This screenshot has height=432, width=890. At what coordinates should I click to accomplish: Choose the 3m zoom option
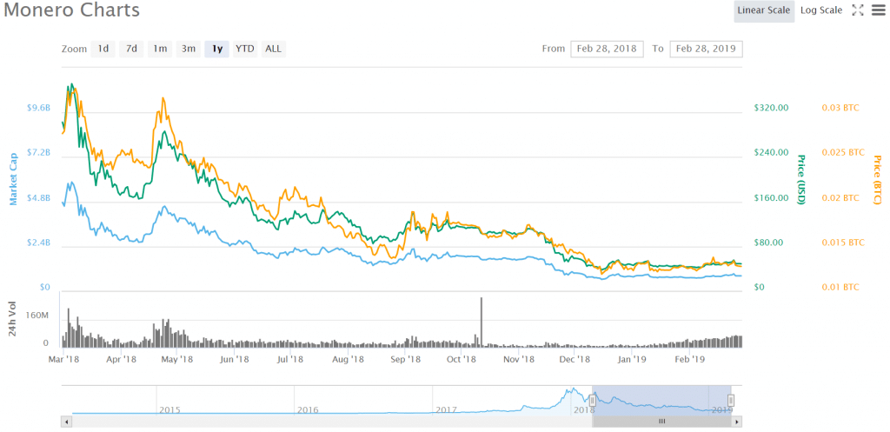pyautogui.click(x=188, y=49)
